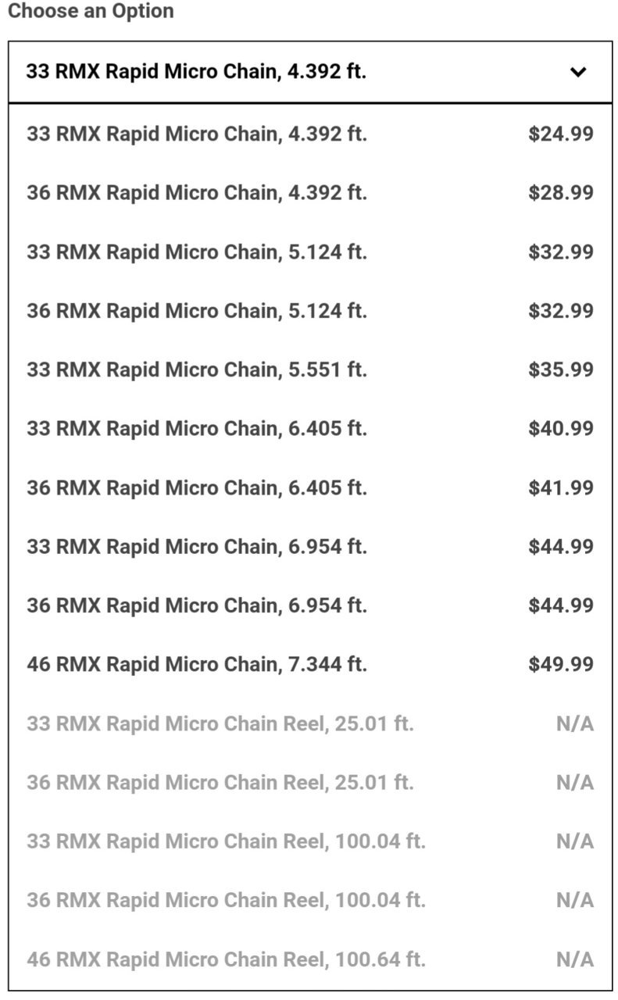Select 36 RMX Rapid Micro Chain 6.954 ft.
The image size is (618, 1000).
(310, 605)
